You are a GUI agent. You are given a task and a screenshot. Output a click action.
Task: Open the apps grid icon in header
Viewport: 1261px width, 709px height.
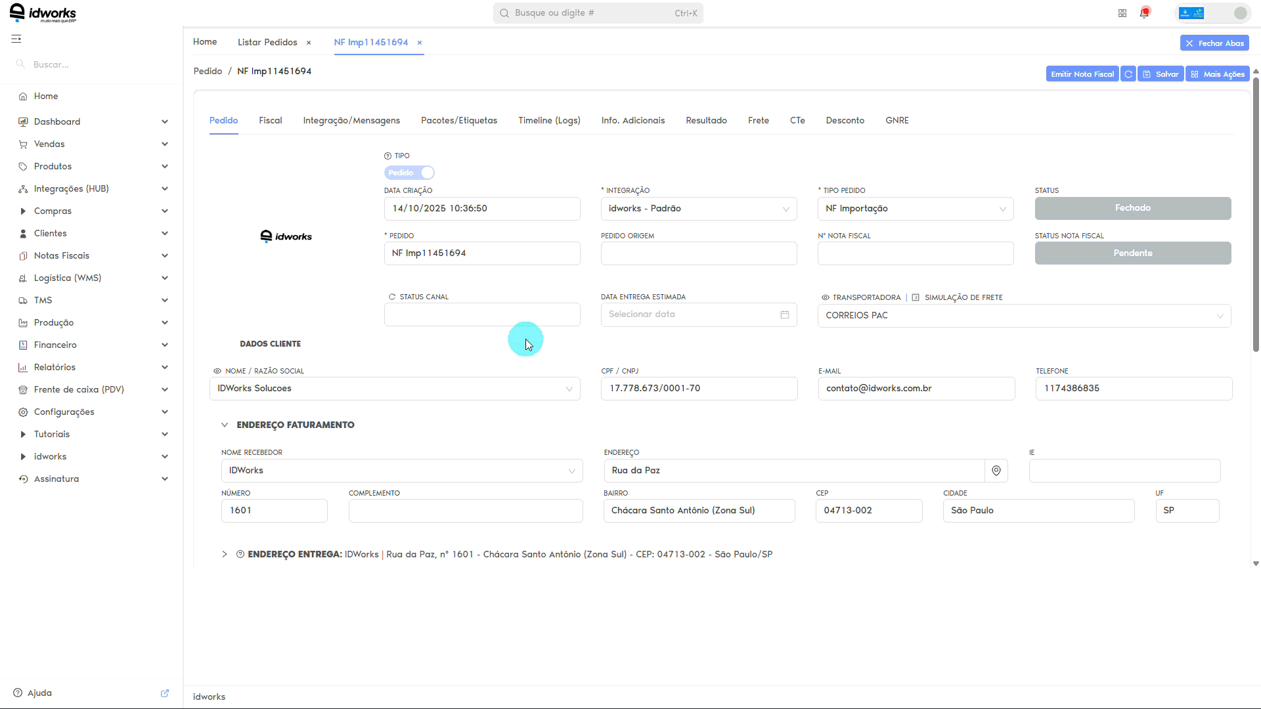[1122, 13]
